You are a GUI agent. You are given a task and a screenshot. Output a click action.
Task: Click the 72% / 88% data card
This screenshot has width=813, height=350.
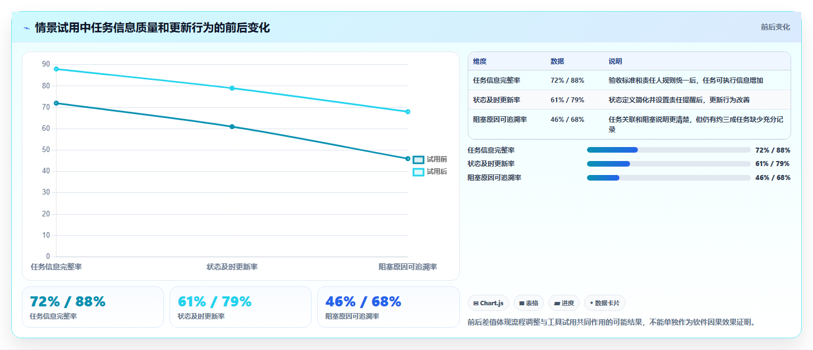(93, 307)
